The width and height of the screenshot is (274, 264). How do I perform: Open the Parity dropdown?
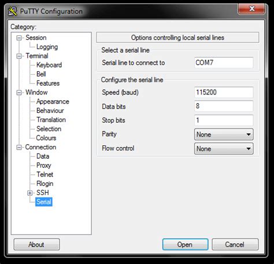(x=224, y=134)
